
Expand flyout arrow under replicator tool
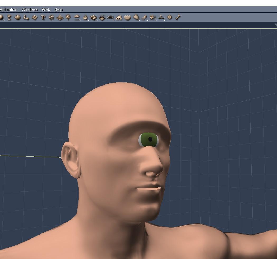[x=97, y=21]
